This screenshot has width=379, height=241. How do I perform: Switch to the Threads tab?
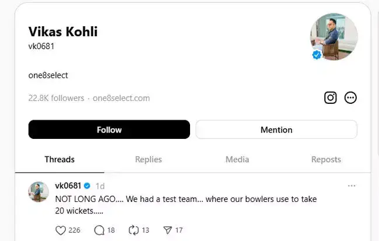click(x=59, y=159)
